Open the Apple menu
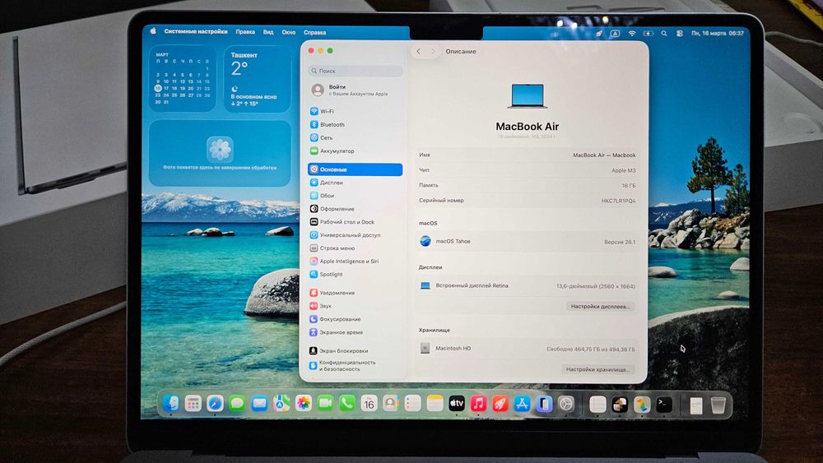The height and width of the screenshot is (463, 823). tap(153, 31)
